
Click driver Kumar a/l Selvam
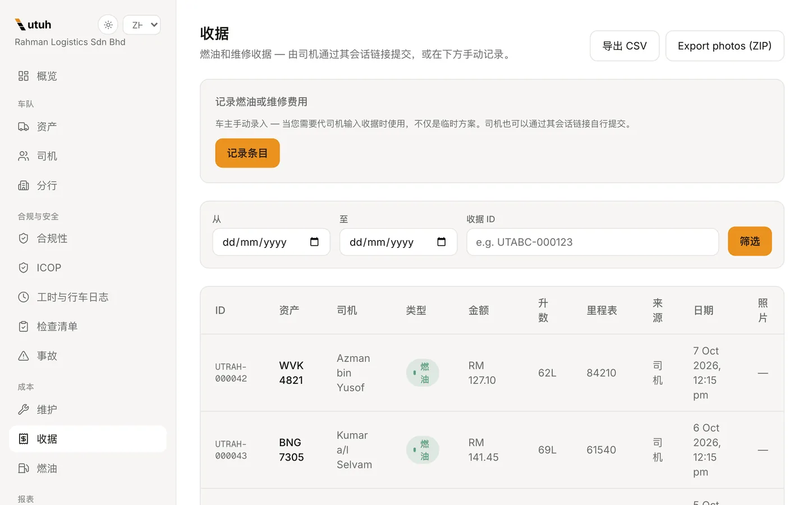tap(355, 450)
